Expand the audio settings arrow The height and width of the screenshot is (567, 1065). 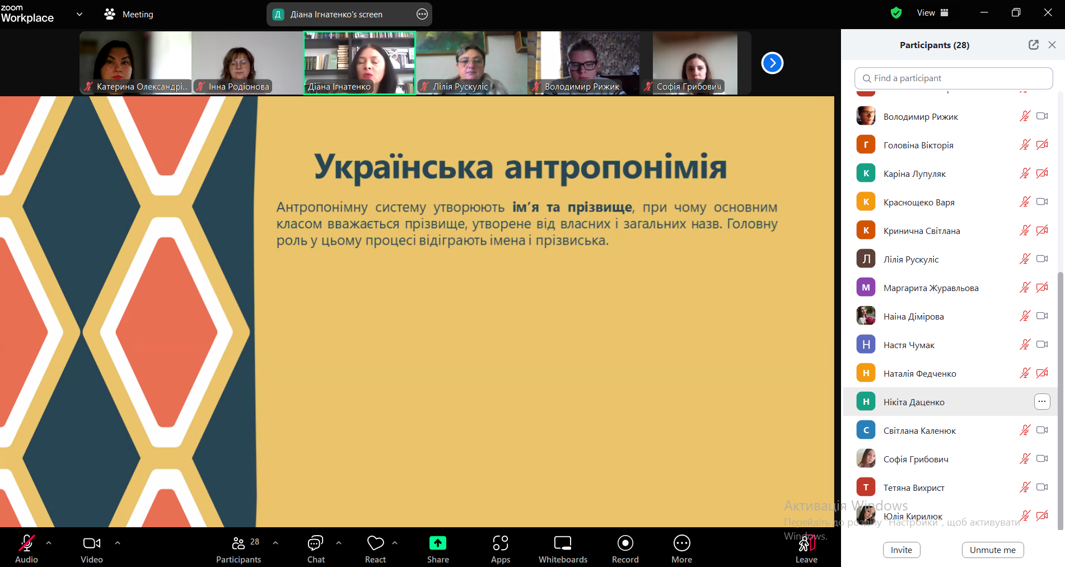click(49, 542)
